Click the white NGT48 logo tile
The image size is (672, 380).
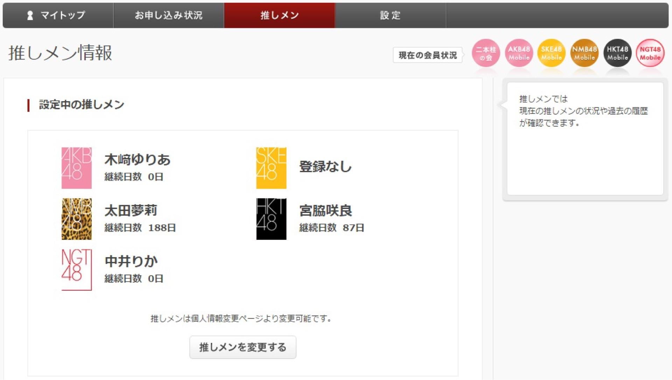77,270
